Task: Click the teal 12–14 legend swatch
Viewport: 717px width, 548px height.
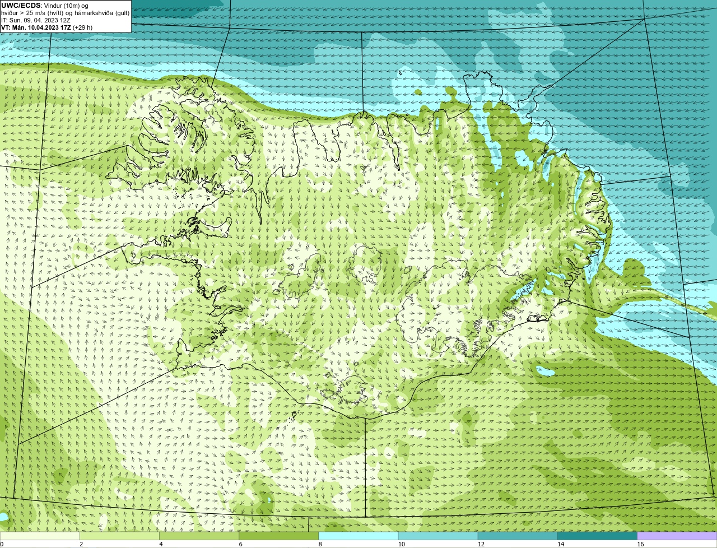Action: coord(518,536)
